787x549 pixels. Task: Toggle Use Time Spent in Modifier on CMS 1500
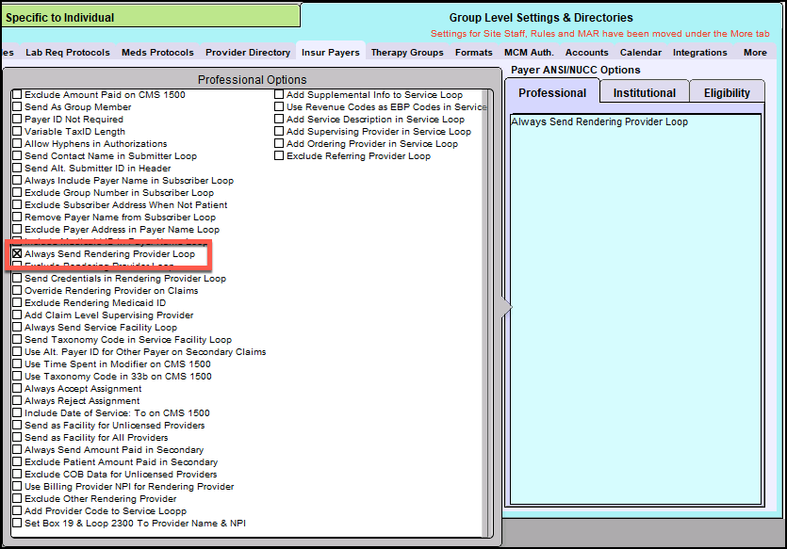17,364
